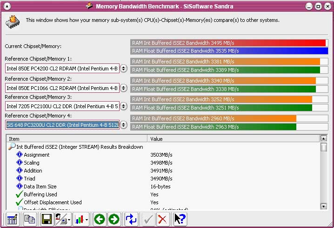Image resolution: width=334 pixels, height=228 pixels.
Task: Click the Current Chipset/Memory label
Action: tap(33, 46)
